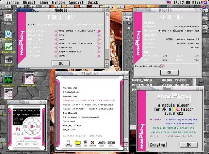Click the fast-forward double-arrow icon beside eject
This screenshot has width=209, height=154.
[x=22, y=134]
